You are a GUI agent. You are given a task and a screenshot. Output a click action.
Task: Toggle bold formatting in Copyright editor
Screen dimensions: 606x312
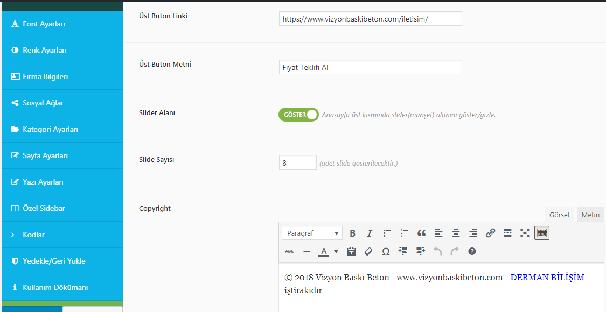click(x=353, y=233)
